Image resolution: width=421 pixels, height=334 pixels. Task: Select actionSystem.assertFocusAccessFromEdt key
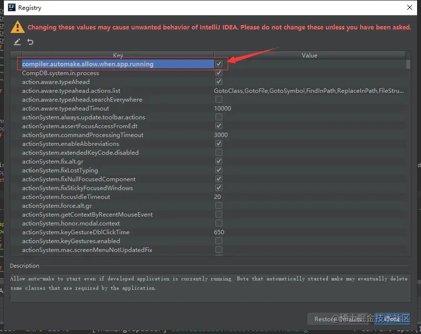80,126
